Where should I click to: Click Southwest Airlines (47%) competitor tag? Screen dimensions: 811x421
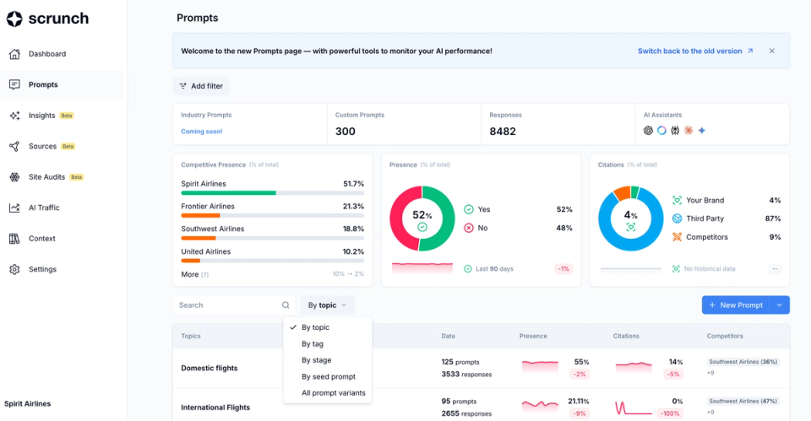(x=743, y=401)
